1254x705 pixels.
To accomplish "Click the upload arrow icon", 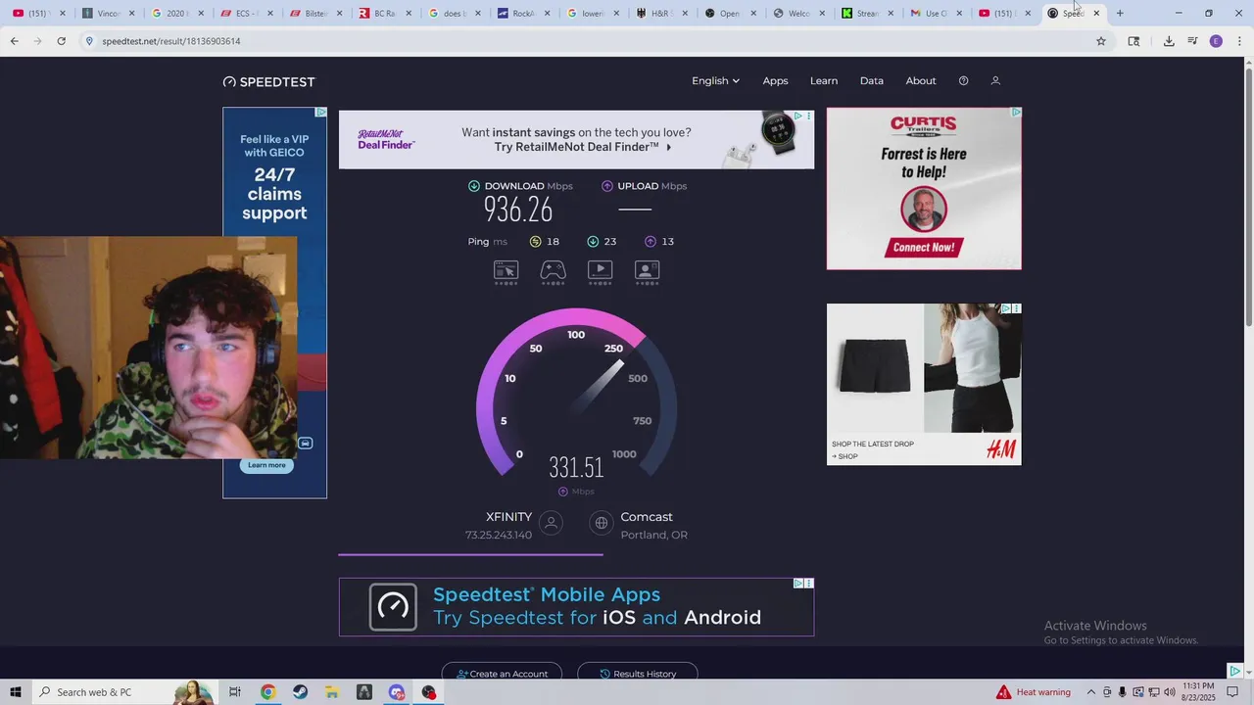I will (x=607, y=186).
